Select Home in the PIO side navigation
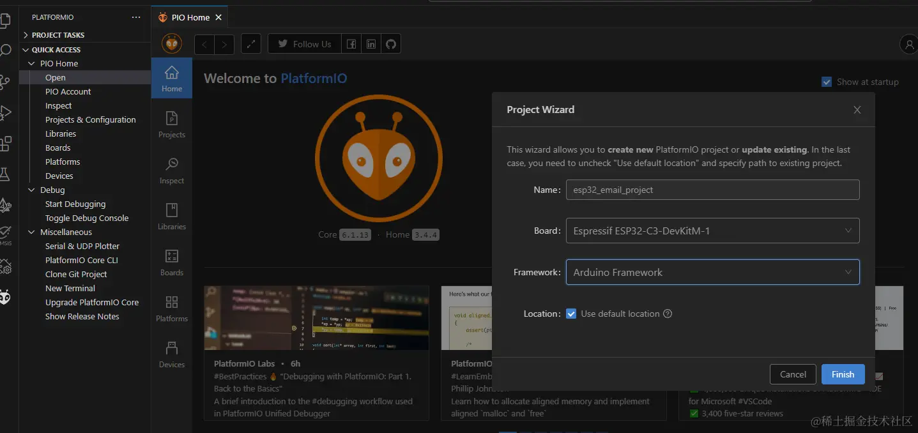The width and height of the screenshot is (918, 433). pyautogui.click(x=172, y=78)
